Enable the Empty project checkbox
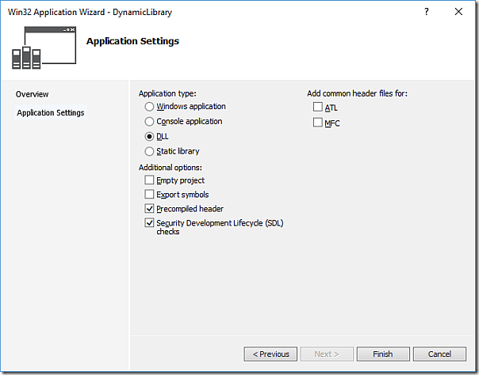 coord(149,180)
